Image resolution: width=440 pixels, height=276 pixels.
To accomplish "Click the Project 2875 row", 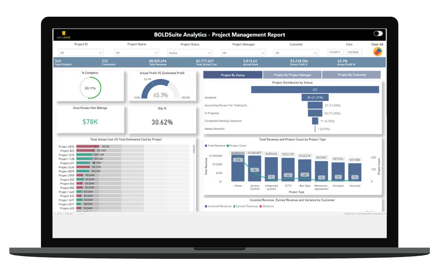I will 124,171.
